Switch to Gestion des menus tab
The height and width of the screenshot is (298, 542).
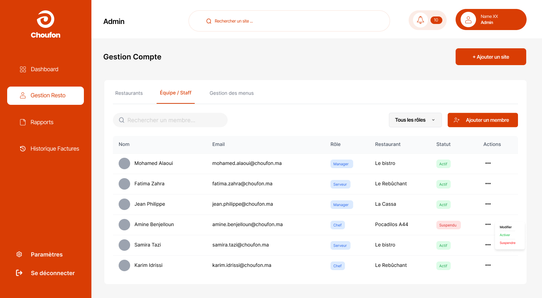point(232,93)
